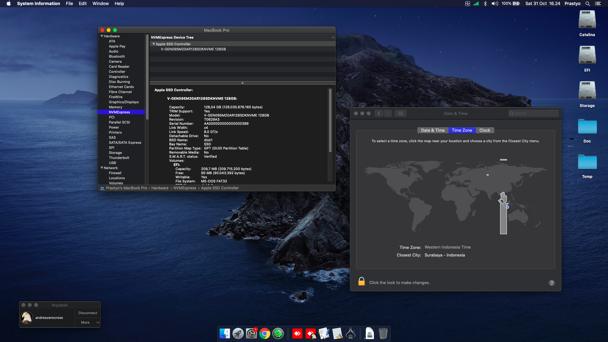Click the lock to make changes

tap(361, 281)
